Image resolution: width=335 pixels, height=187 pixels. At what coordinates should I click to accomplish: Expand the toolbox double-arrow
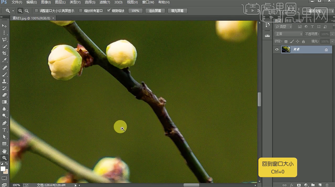pyautogui.click(x=1, y=17)
